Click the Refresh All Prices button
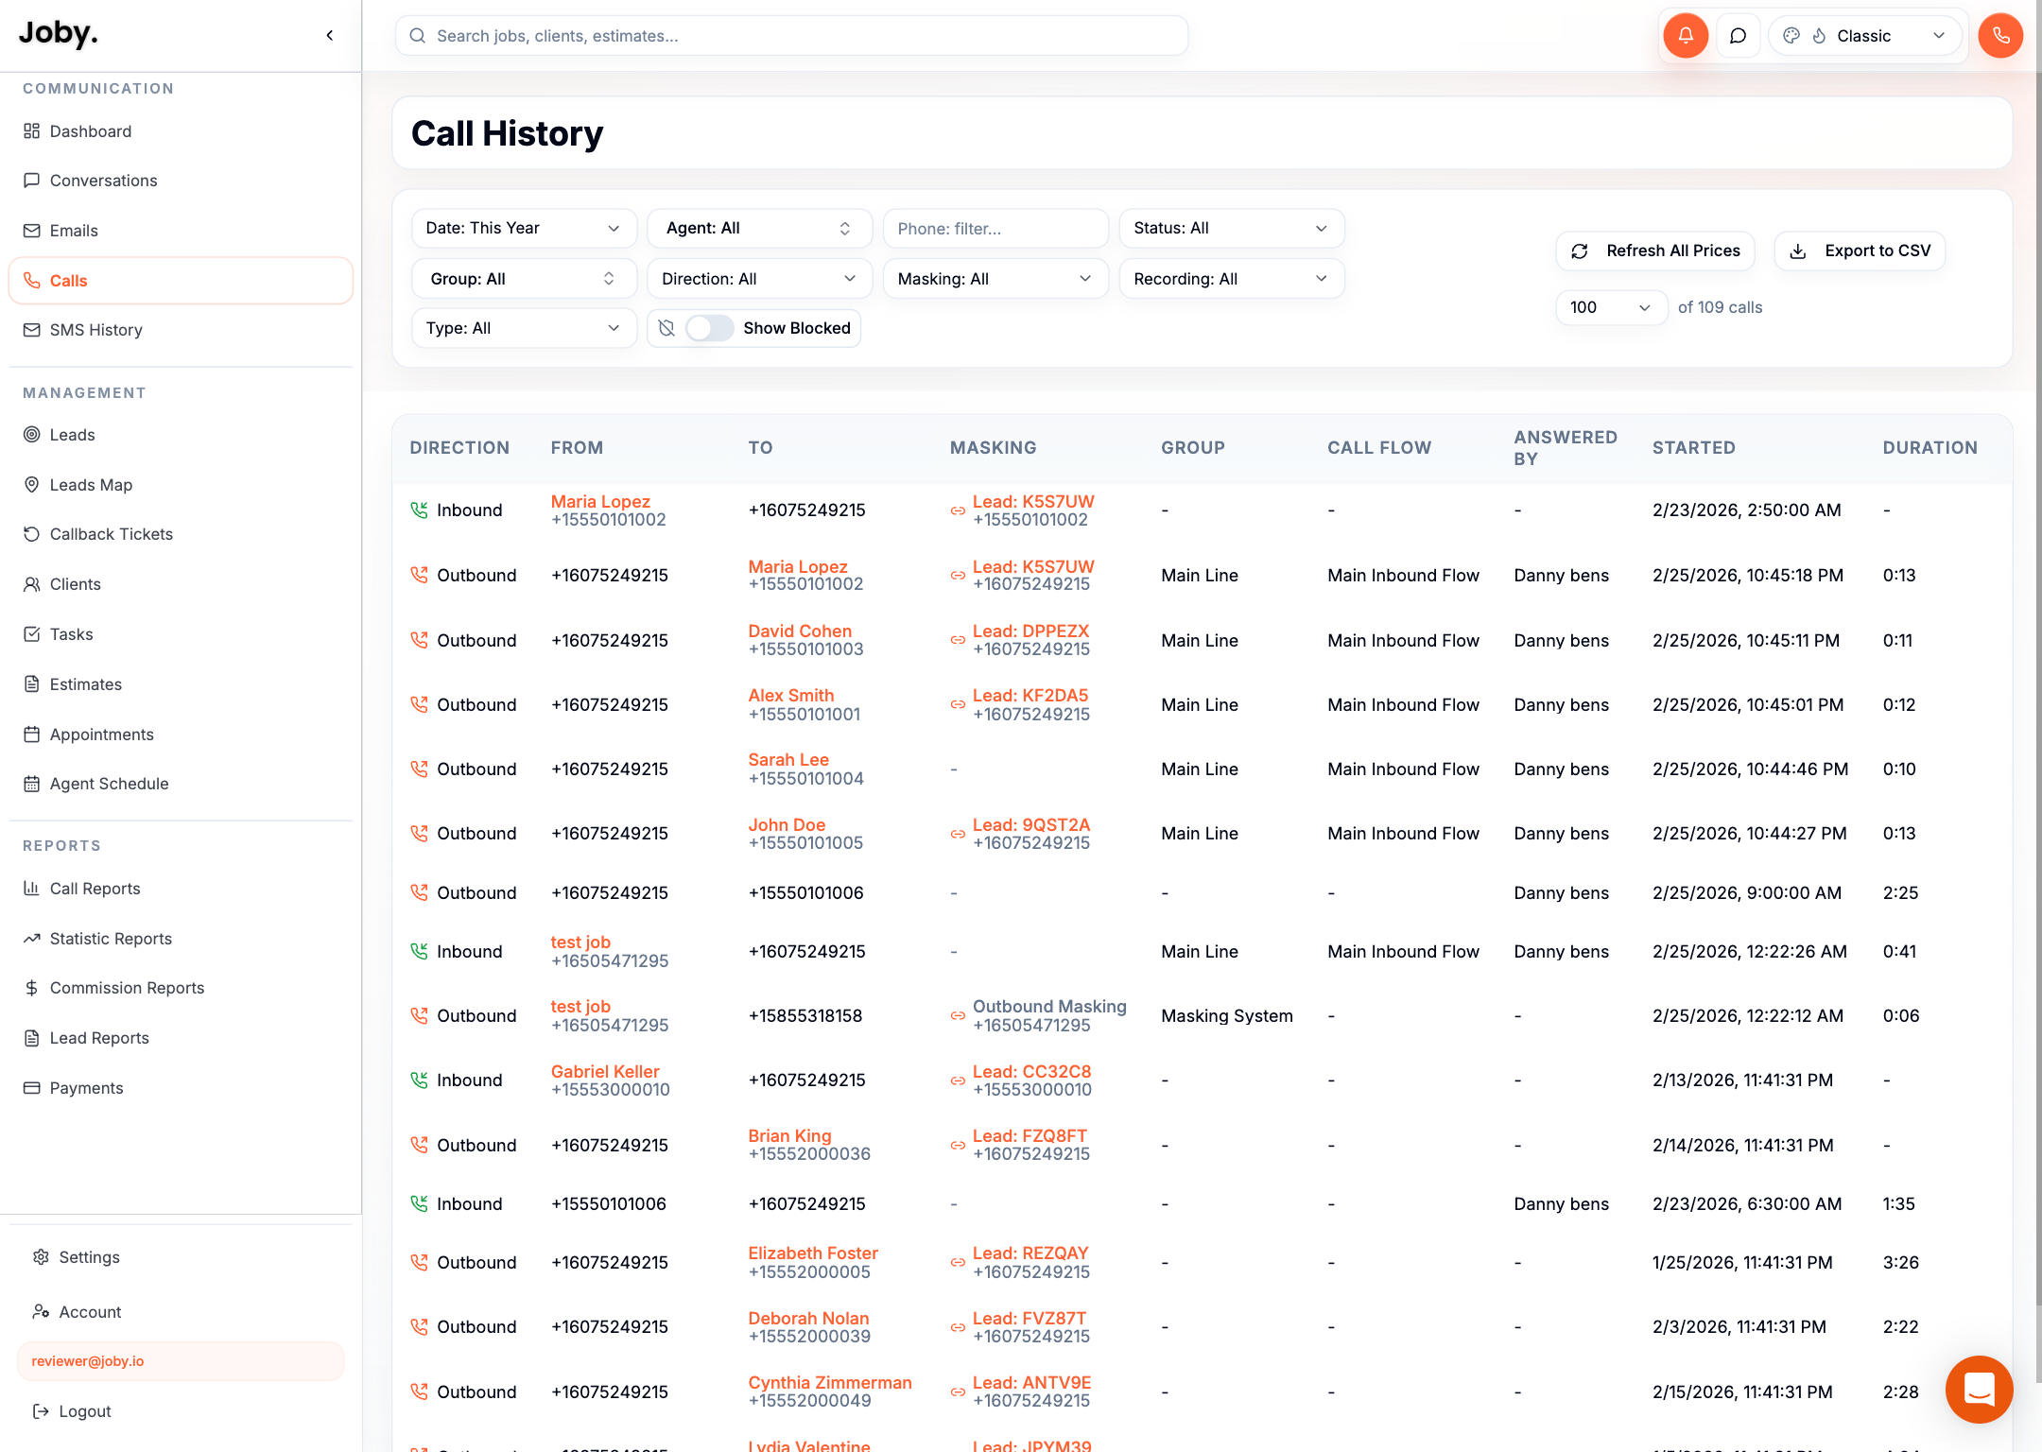The height and width of the screenshot is (1452, 2042). 1655,251
